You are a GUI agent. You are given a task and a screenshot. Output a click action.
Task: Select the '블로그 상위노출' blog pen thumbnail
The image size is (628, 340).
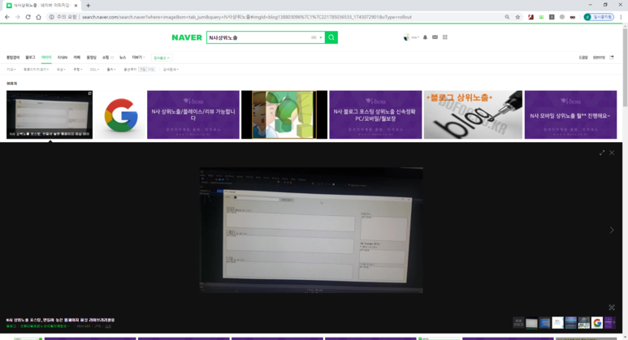(473, 114)
